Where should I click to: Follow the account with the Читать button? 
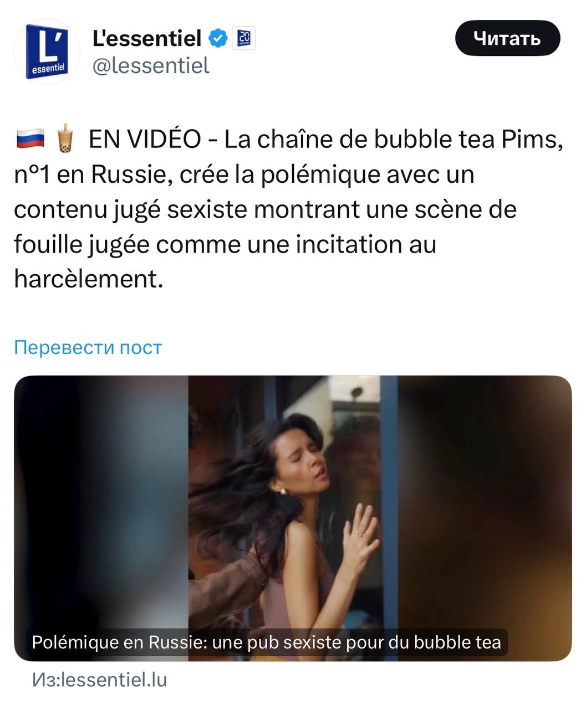pos(507,38)
